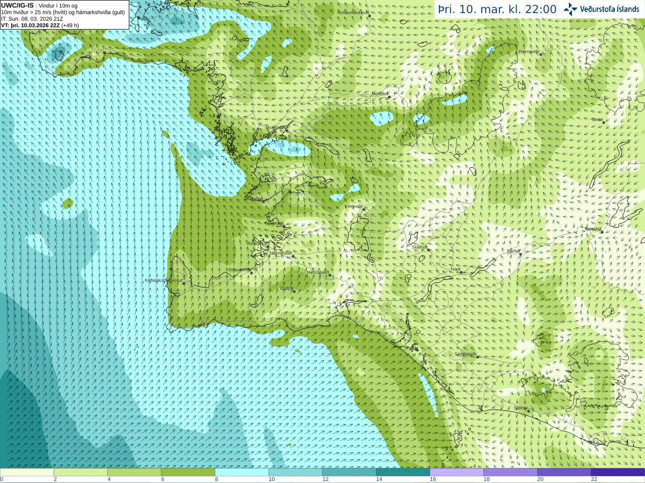Screen dimensions: 645x483
Task: Click the Steinar station label
Action: pos(521,408)
